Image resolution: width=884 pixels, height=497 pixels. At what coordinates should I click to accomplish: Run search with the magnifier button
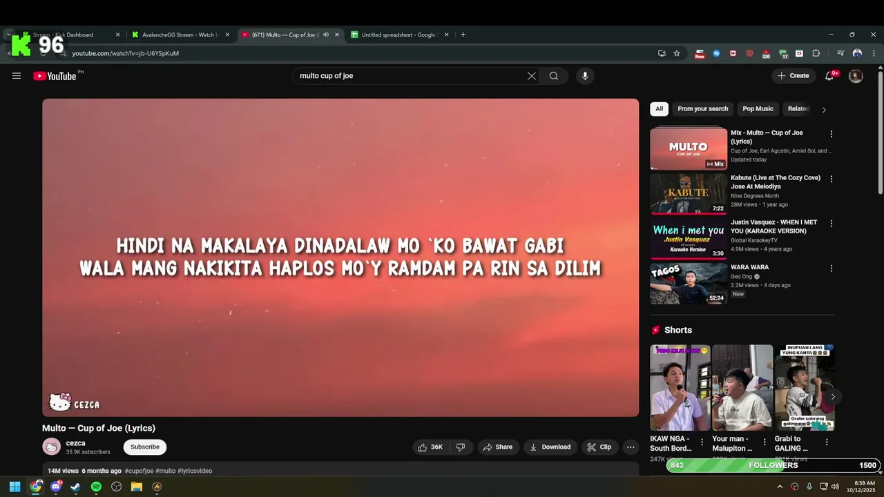tap(554, 76)
